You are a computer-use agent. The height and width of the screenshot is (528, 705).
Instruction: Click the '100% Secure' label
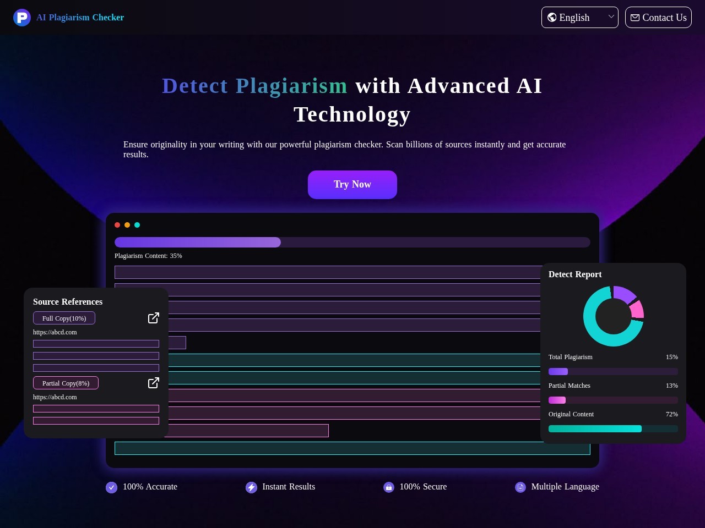[x=423, y=487]
